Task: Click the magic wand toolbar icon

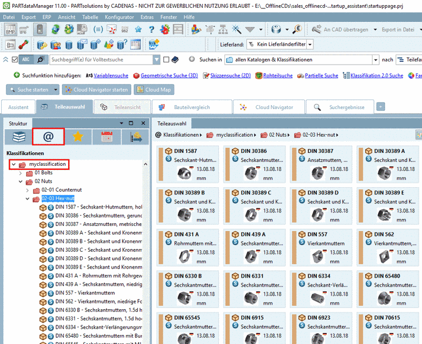Action: (236, 29)
